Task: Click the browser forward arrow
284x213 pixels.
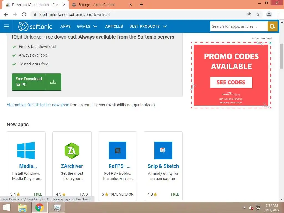Action: [15, 14]
